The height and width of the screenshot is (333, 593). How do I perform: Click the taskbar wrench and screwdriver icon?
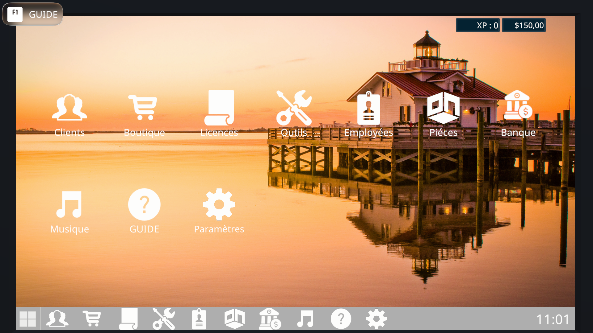pyautogui.click(x=164, y=319)
